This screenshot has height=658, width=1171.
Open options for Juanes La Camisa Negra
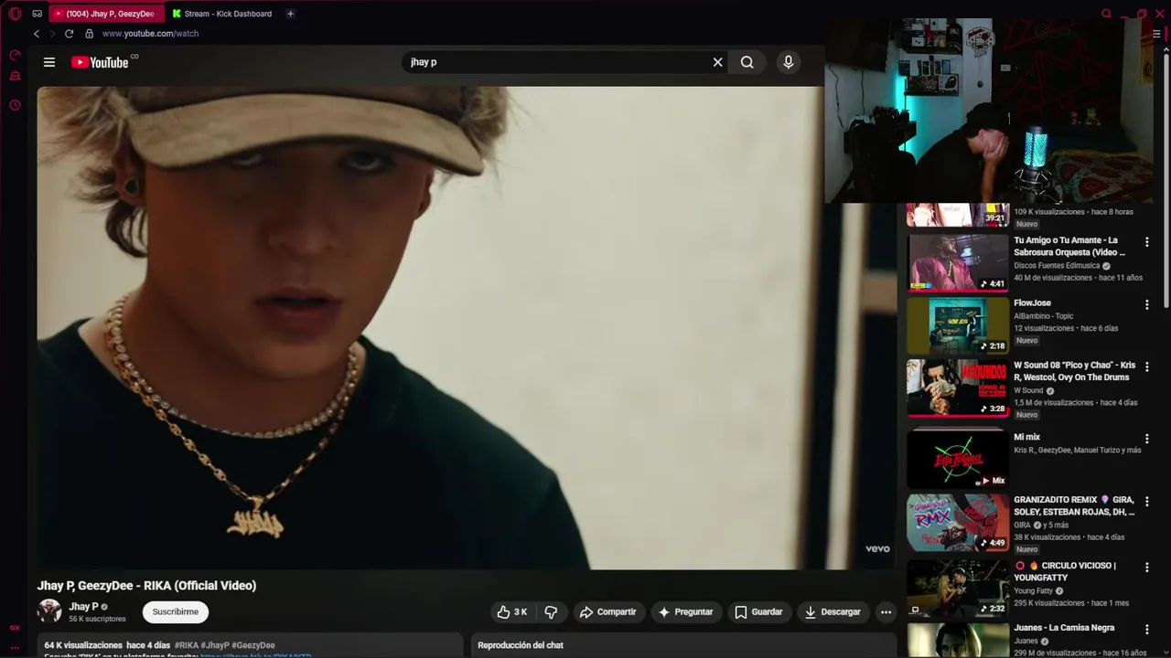click(1146, 630)
